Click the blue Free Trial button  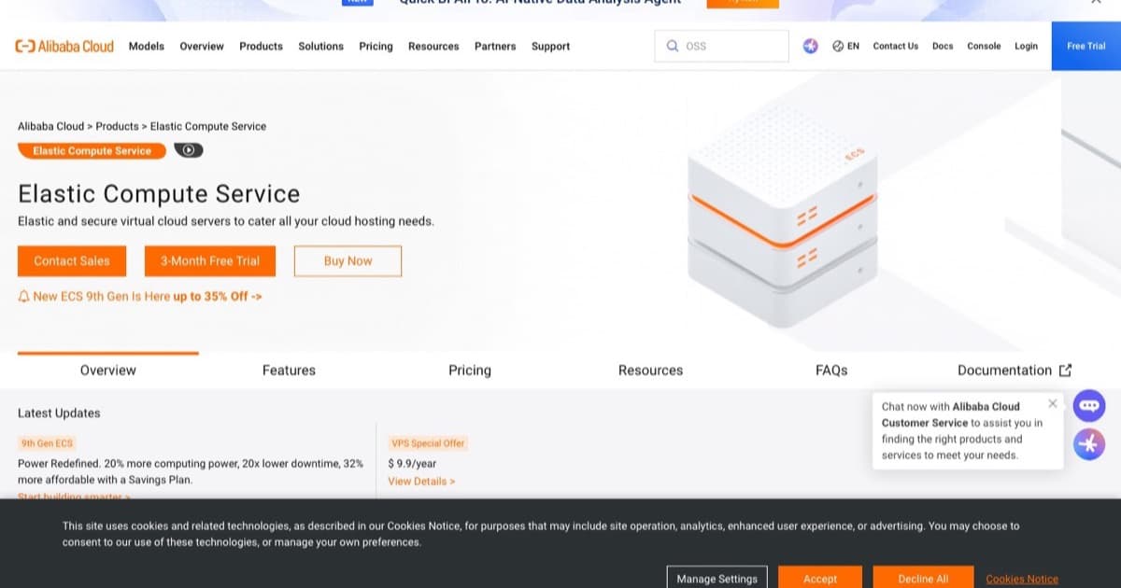tap(1086, 46)
